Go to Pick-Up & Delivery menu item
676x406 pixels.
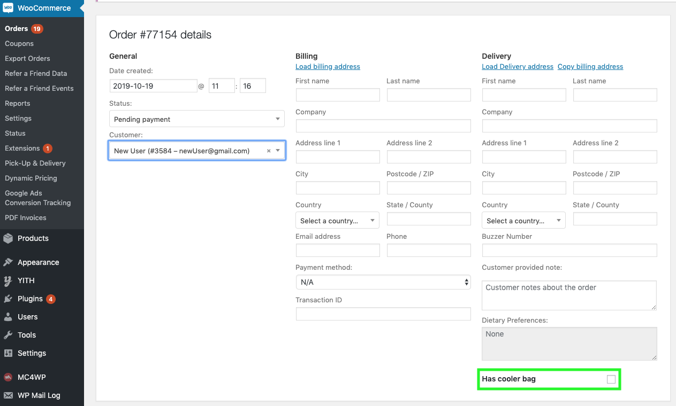point(35,163)
